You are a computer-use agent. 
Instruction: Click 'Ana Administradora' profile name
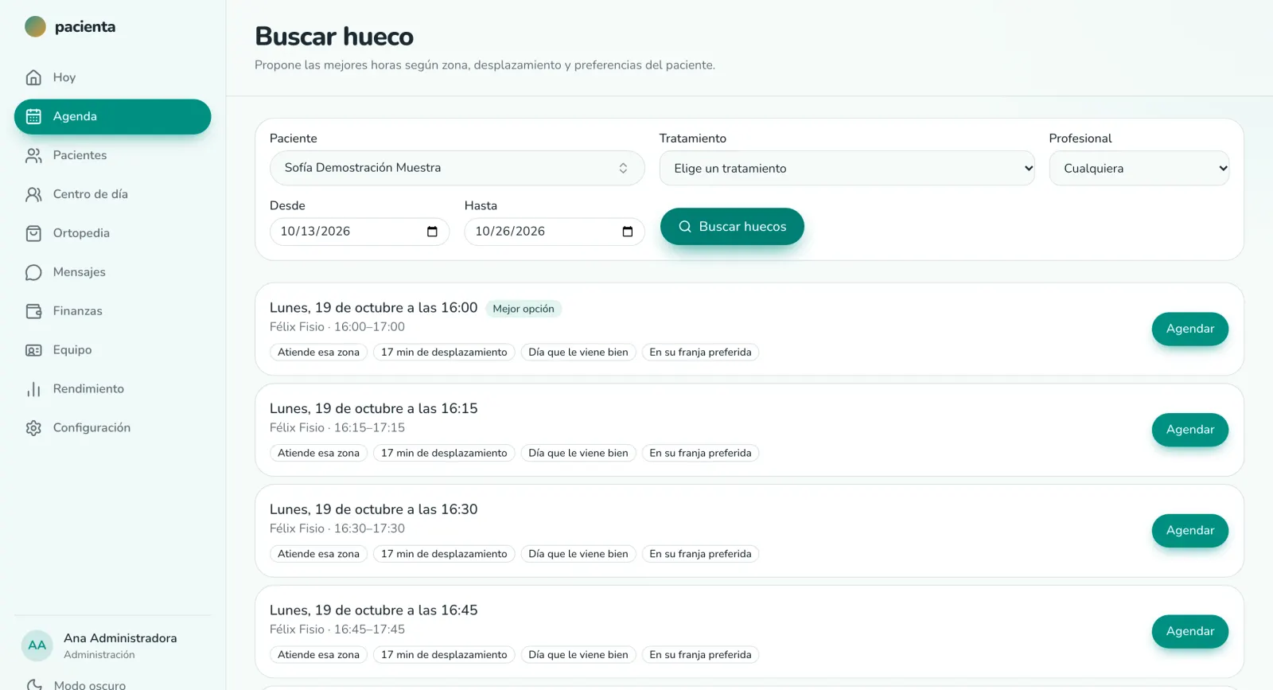click(x=120, y=638)
